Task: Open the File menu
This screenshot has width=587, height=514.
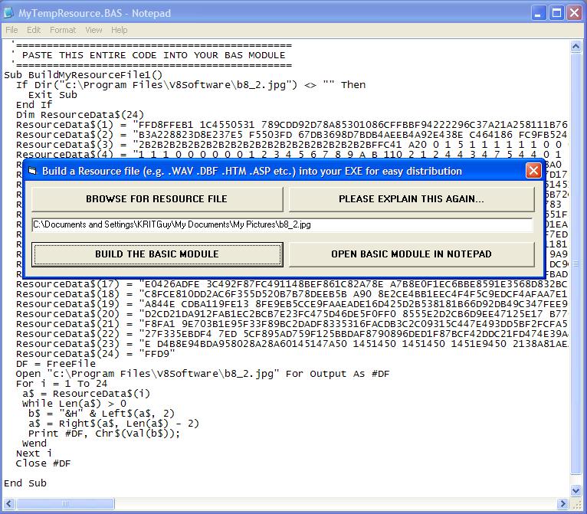Action: coord(12,30)
